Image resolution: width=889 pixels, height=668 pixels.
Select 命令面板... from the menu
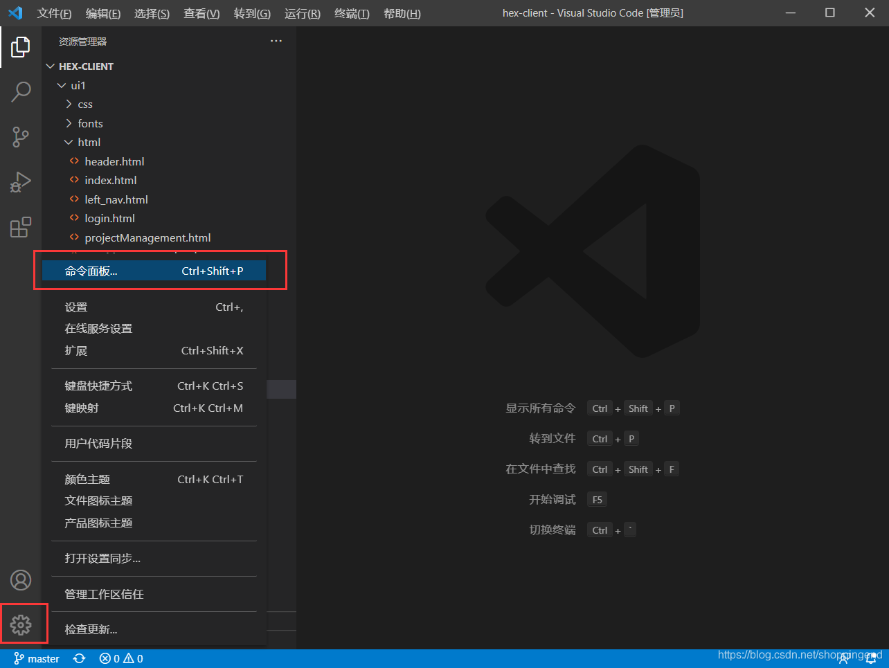[x=154, y=271]
